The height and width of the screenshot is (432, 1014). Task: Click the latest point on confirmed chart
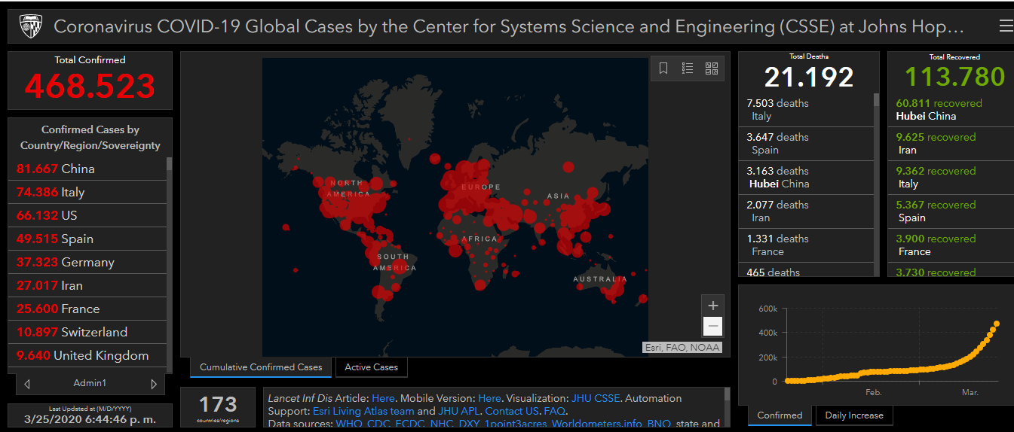click(x=996, y=324)
